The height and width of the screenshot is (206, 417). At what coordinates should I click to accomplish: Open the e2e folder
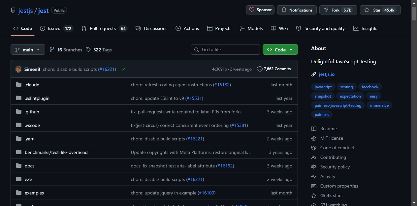[28, 179]
